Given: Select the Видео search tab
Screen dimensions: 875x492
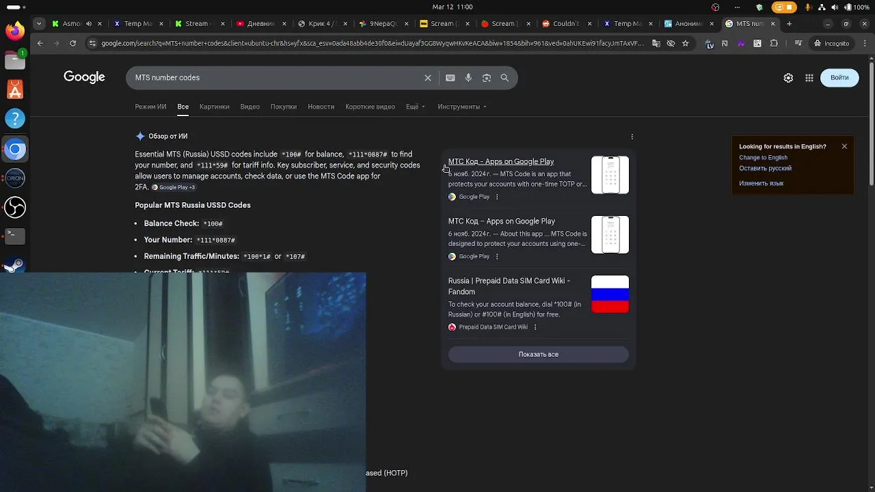Looking at the screenshot, I should (250, 107).
